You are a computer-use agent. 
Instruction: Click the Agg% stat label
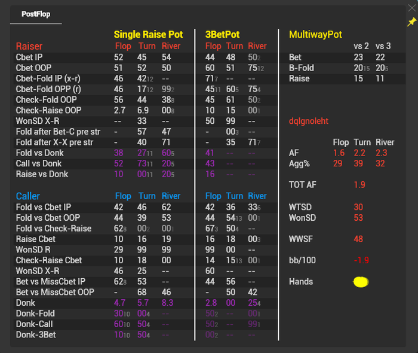[299, 164]
